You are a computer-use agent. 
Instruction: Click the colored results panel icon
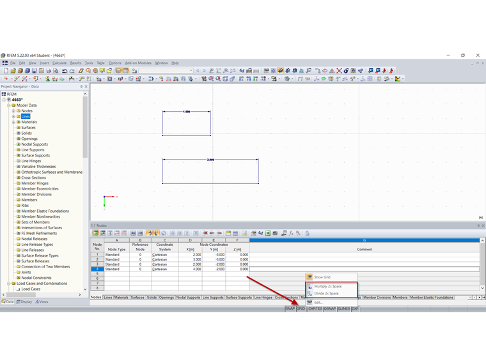tap(398, 79)
